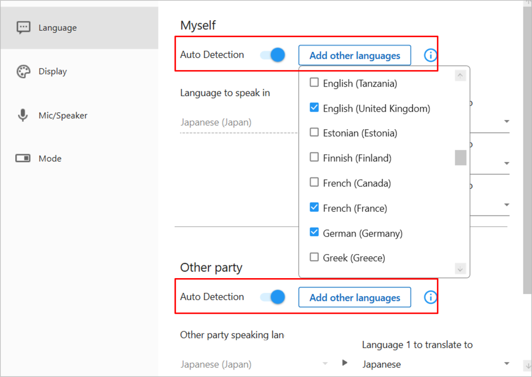This screenshot has height=377, width=532.
Task: Click the Mode switch icon in sidebar
Action: coord(23,158)
